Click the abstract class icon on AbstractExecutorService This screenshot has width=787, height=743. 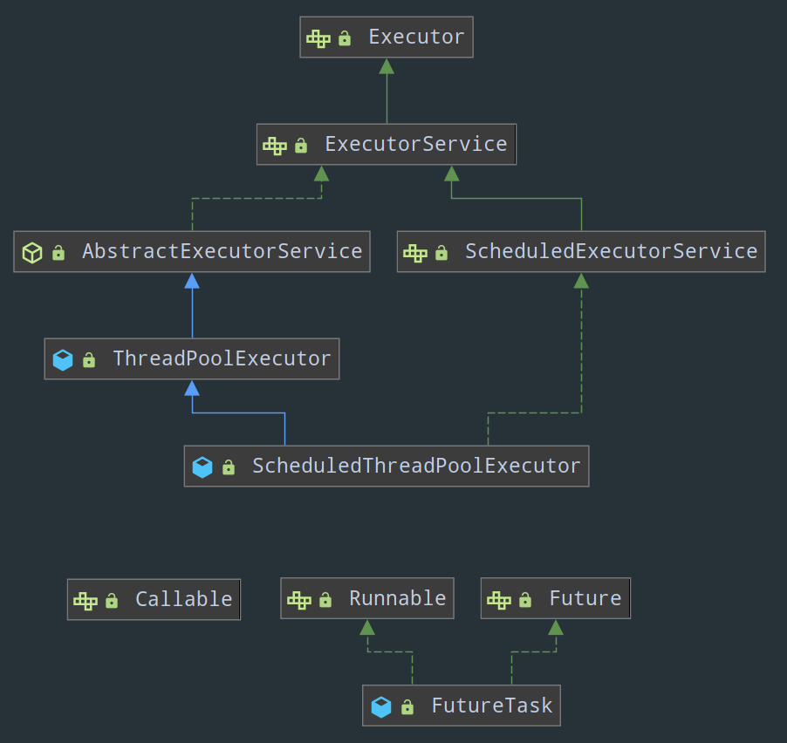click(x=32, y=253)
